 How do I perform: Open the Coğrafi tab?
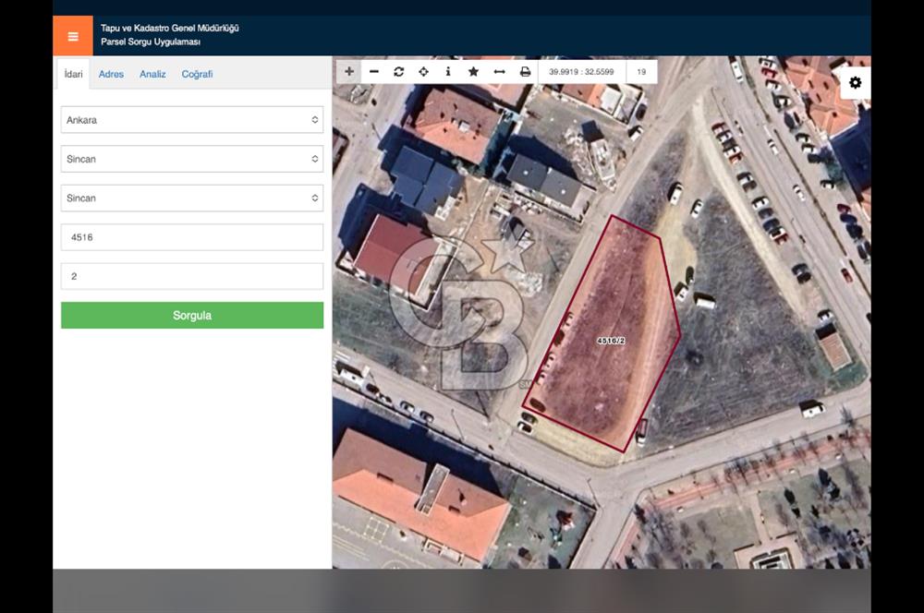click(197, 74)
